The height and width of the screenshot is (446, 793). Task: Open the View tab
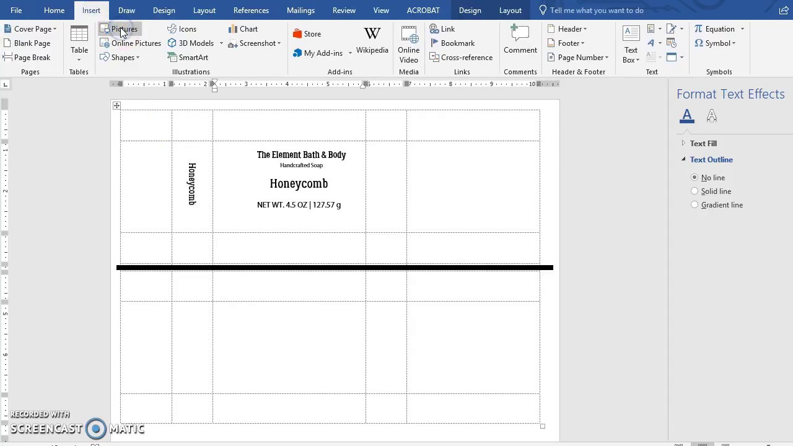tap(381, 11)
